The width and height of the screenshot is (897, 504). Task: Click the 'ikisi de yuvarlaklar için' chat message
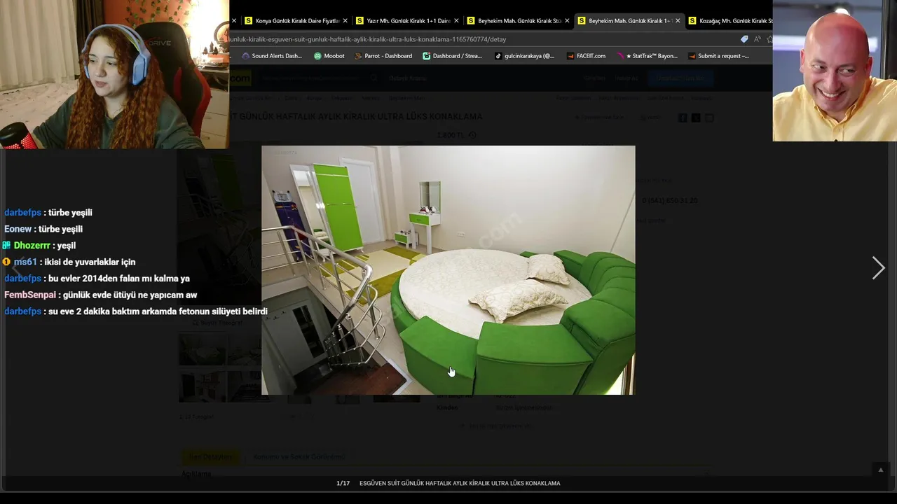coord(90,262)
